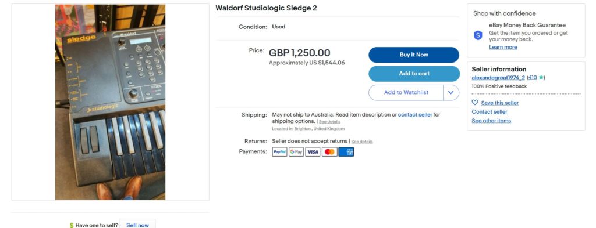Click the Google Pay payment icon
This screenshot has width=596, height=228.
point(296,152)
